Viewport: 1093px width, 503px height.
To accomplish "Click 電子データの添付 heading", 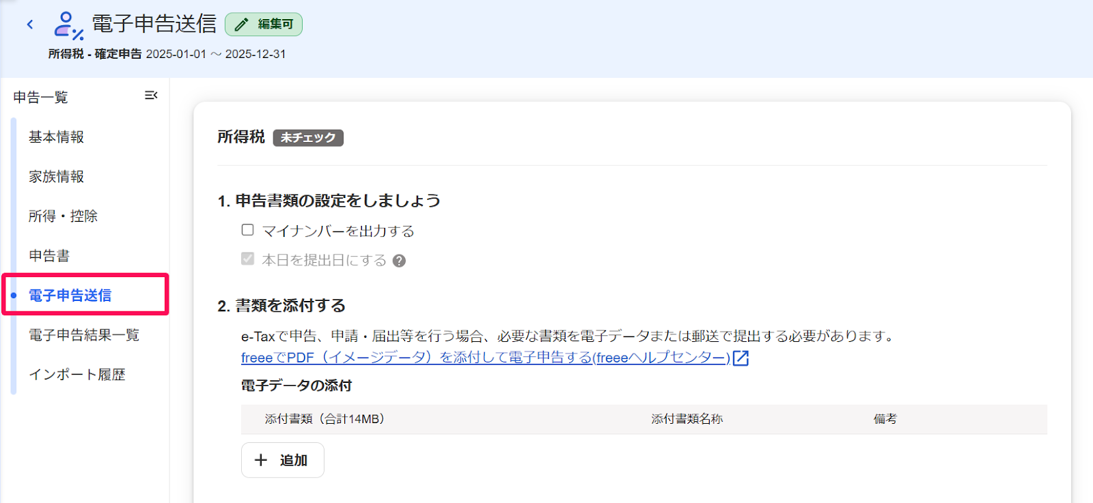I will coord(296,386).
